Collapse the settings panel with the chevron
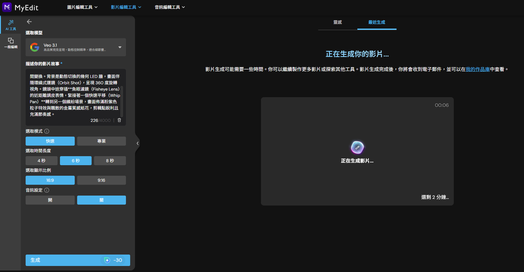524x272 pixels. point(138,144)
